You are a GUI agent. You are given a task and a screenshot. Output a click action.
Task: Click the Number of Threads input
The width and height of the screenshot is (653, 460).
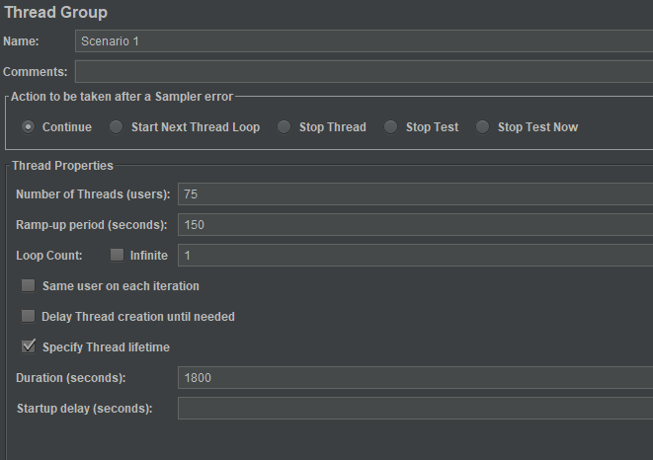415,193
